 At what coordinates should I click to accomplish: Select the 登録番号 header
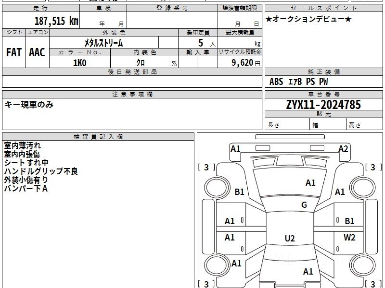[x=172, y=8]
